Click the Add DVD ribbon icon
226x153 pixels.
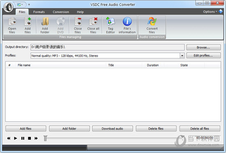click(x=60, y=25)
